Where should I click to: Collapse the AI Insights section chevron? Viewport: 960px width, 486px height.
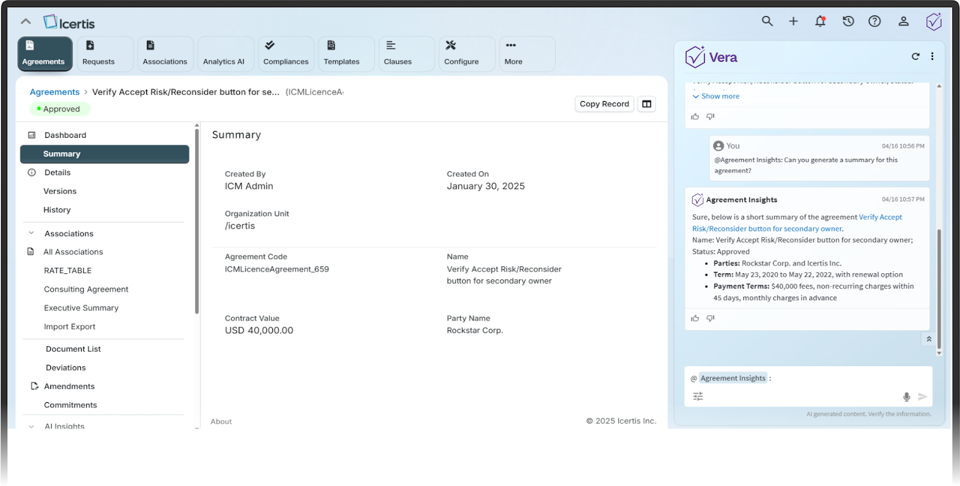(31, 426)
